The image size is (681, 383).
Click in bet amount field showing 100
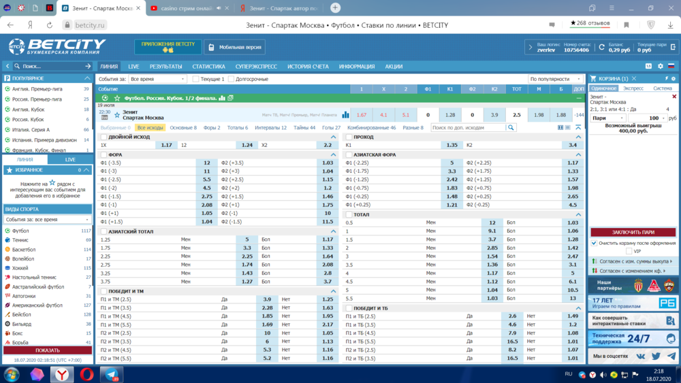(648, 118)
